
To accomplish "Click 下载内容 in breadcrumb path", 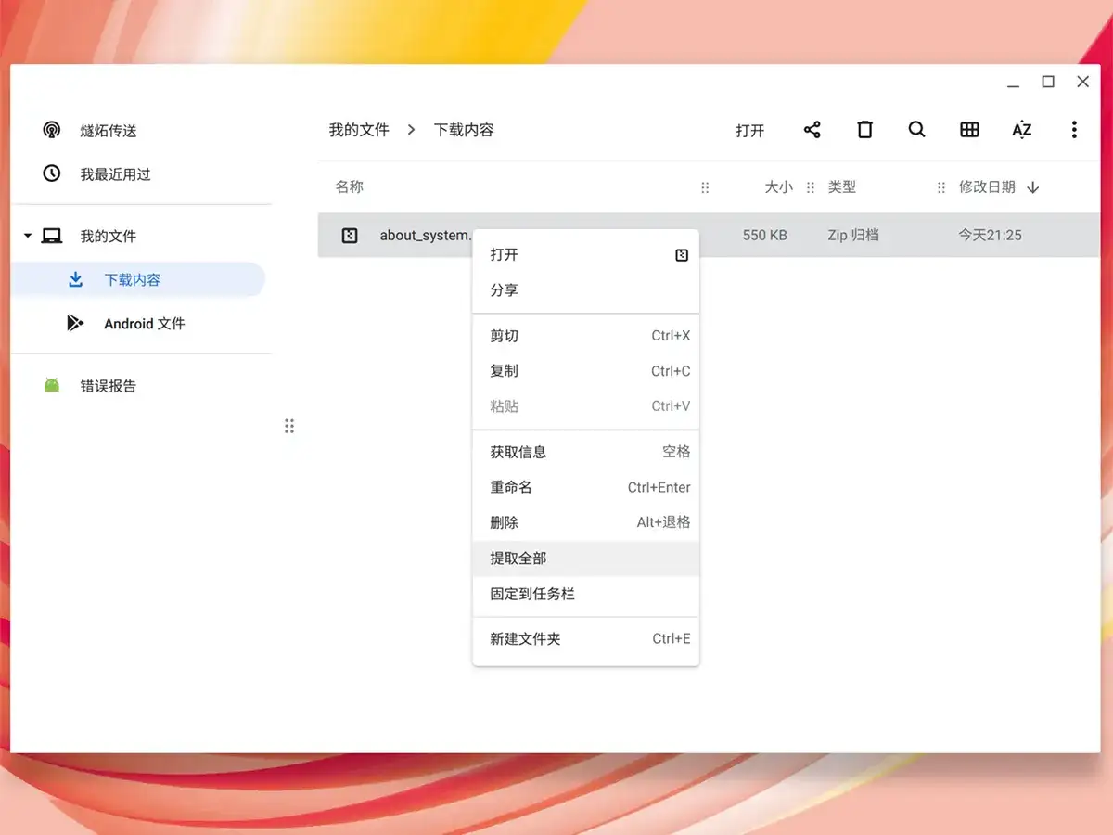I will (x=464, y=130).
